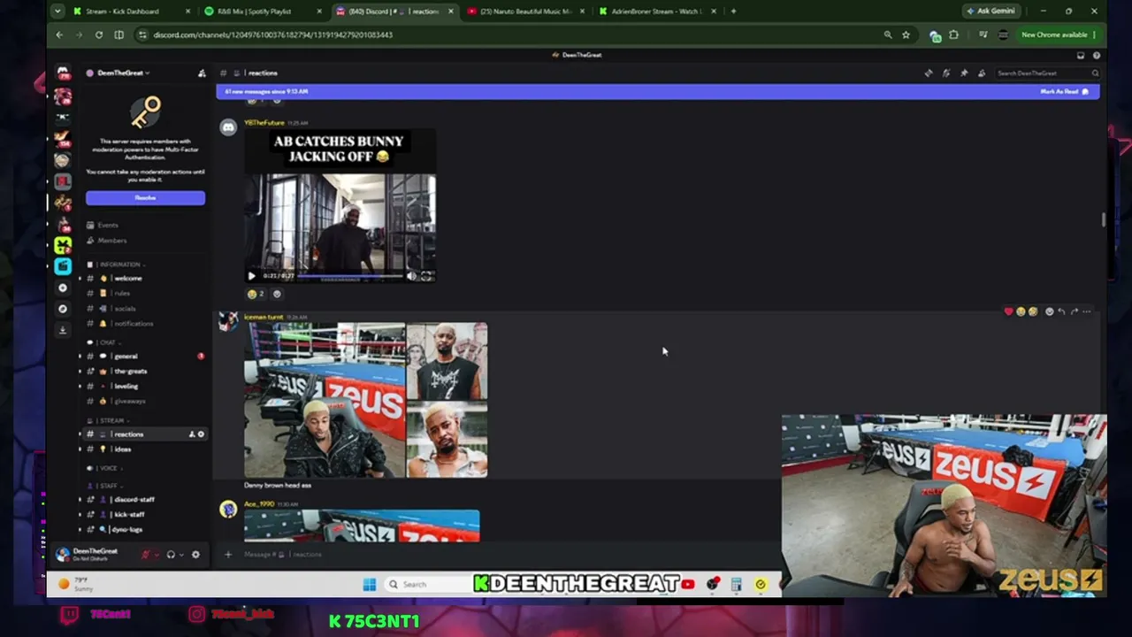
Task: Open the rules channel
Action: [x=122, y=294]
